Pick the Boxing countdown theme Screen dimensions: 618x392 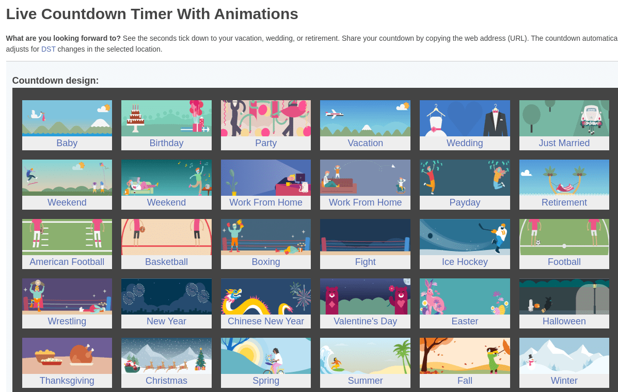265,244
